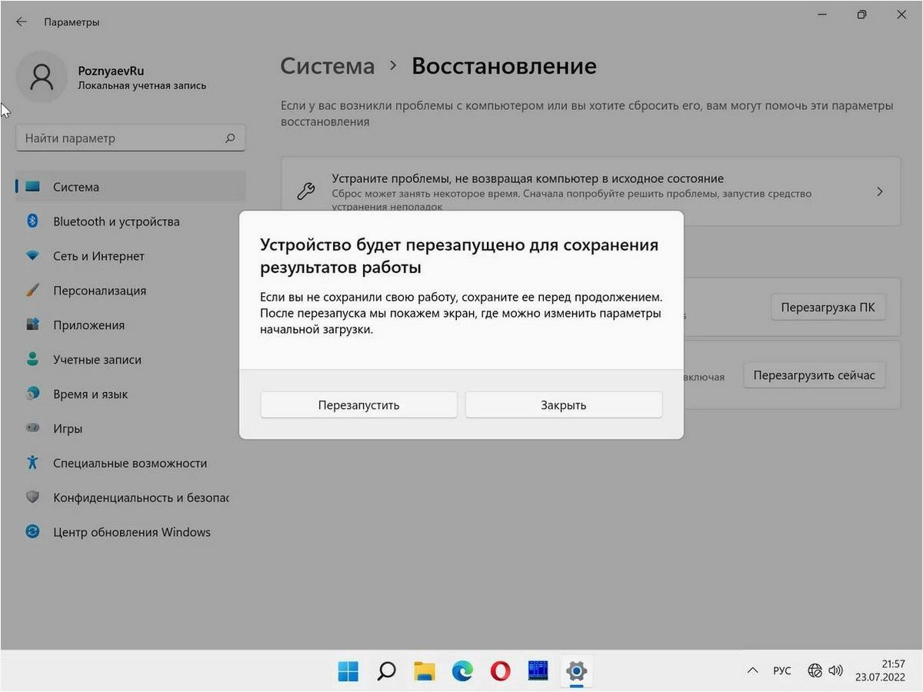Open the PoznyaevRu account avatar
The width and height of the screenshot is (923, 692).
(x=42, y=77)
